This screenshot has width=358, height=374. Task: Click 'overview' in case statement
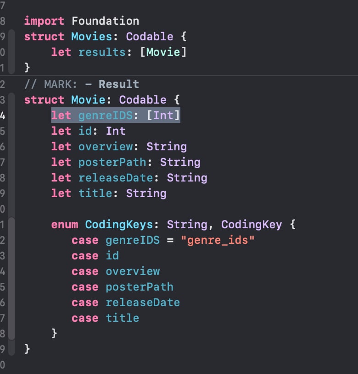point(133,271)
